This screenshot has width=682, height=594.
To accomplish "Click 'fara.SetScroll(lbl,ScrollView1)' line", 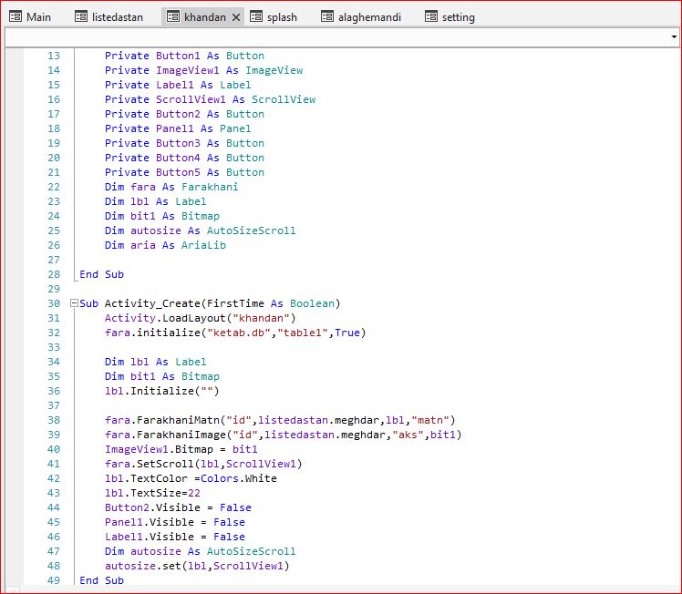I will click(x=203, y=464).
